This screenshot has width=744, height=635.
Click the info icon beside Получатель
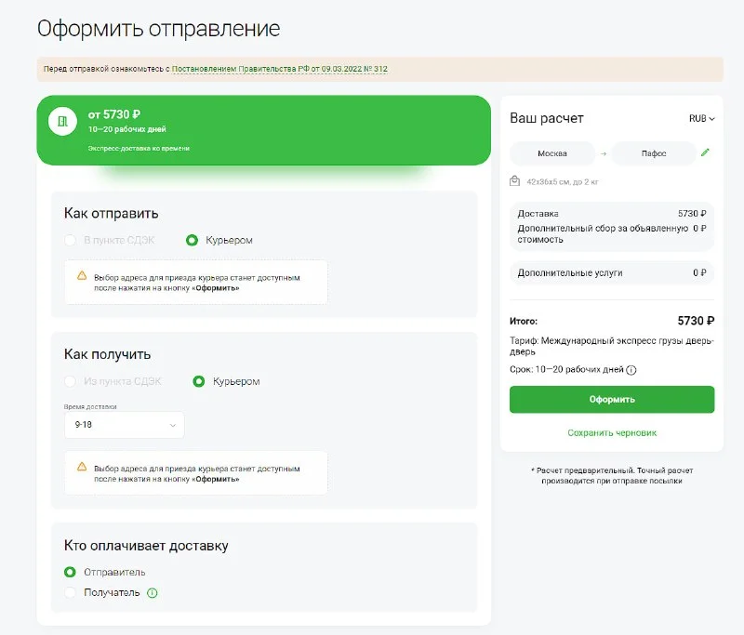coord(153,592)
